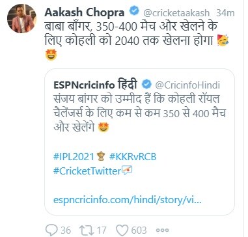Open Aakash Chopra's profile picture
Viewport: 248px width, 237px height.
point(21,18)
